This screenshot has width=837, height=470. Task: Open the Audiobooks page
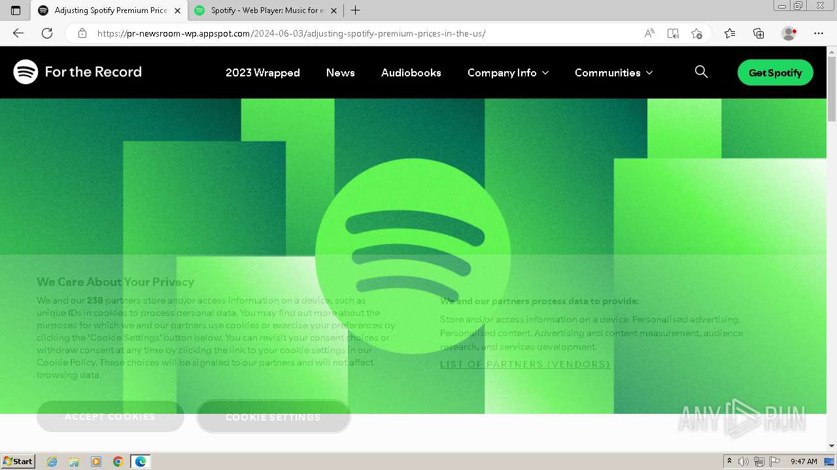[411, 72]
